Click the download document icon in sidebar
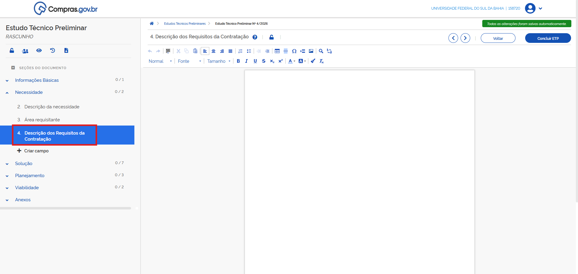The image size is (578, 274). [66, 50]
